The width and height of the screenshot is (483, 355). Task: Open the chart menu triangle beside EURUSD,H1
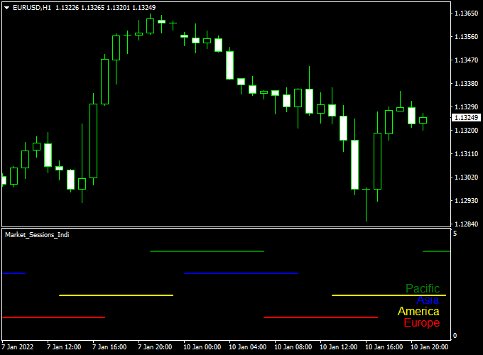pos(6,8)
